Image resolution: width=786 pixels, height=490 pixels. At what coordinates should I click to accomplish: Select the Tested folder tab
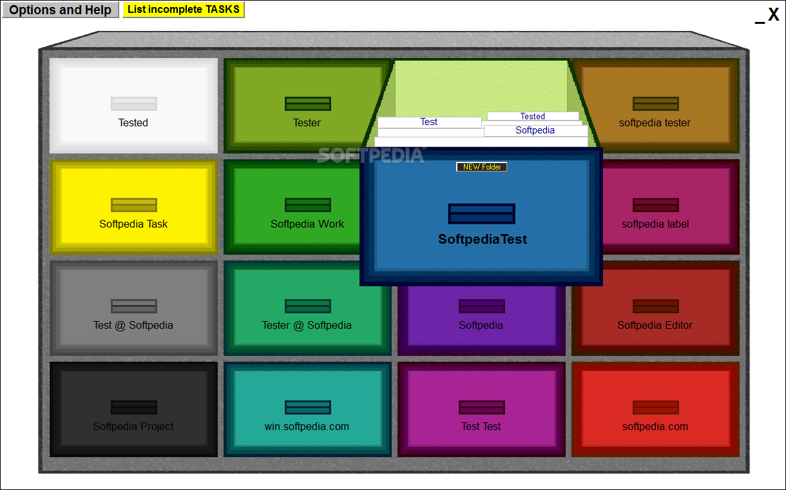tap(533, 116)
